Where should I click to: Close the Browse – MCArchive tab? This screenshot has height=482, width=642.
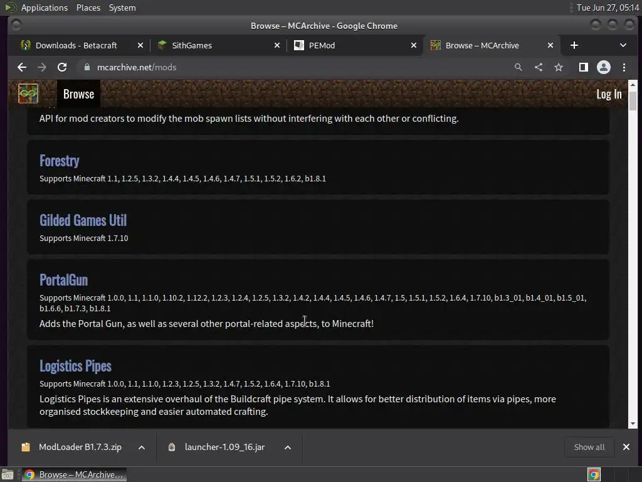pos(550,45)
